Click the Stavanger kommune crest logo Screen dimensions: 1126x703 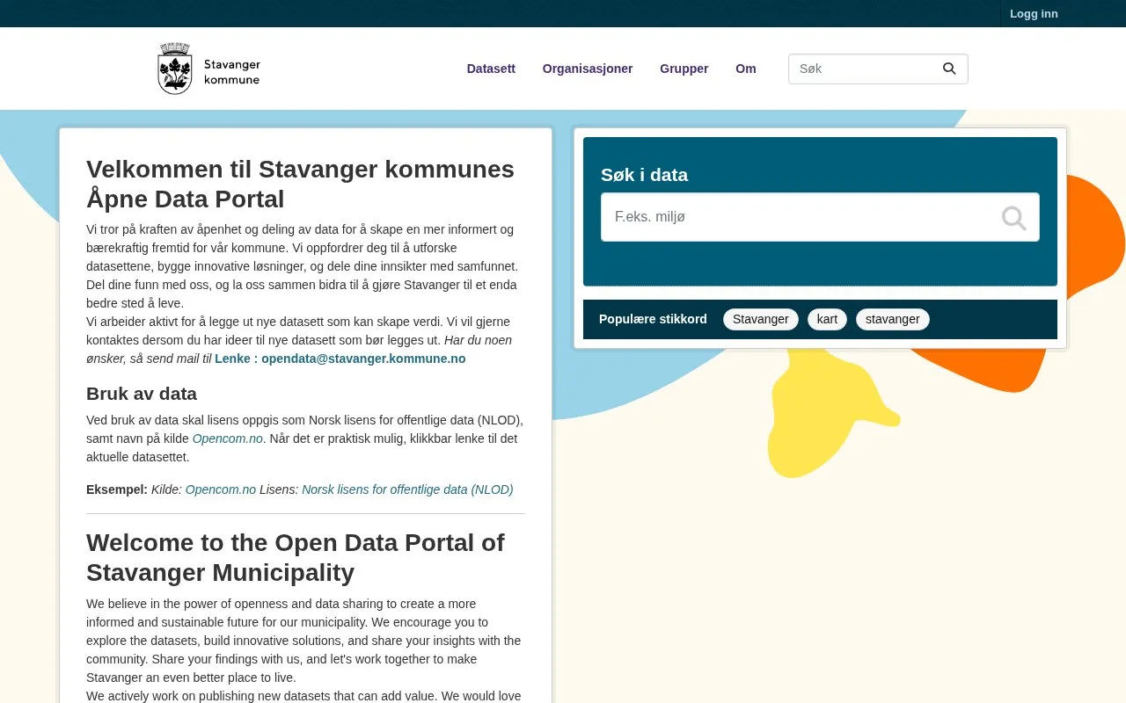(209, 69)
